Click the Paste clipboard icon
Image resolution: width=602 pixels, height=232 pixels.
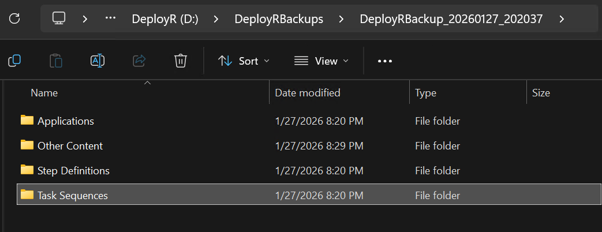56,61
